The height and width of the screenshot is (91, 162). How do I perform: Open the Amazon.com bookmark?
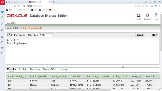(x=25, y=10)
